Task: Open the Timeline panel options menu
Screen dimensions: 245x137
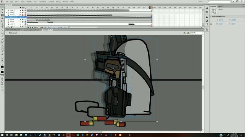Action: pyautogui.click(x=203, y=5)
